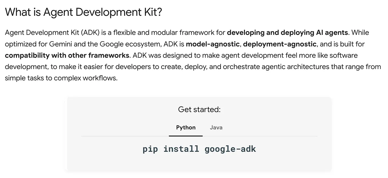Click the bold phrase 'model-agnostic'

(213, 44)
